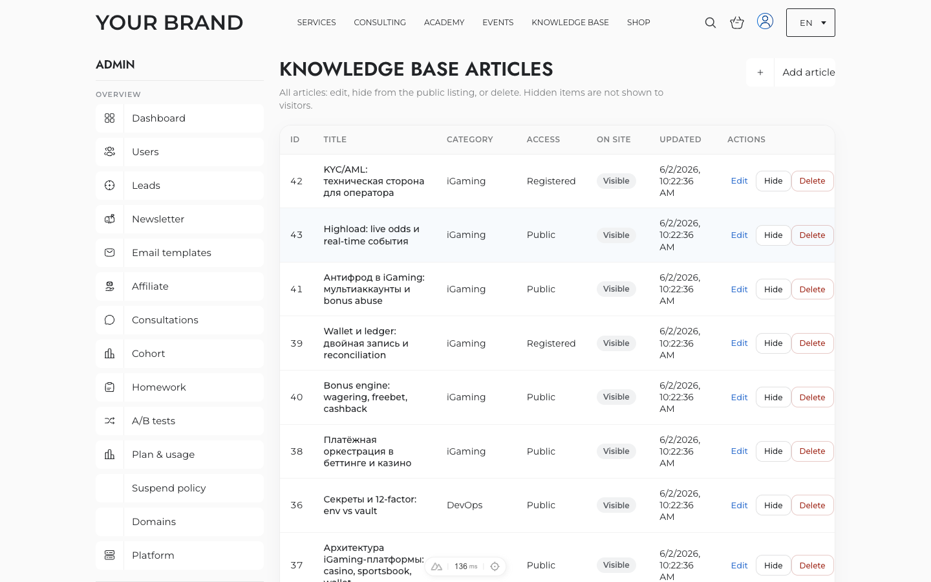Click the Consultations chat bubble icon
Image resolution: width=931 pixels, height=582 pixels.
[x=110, y=320]
